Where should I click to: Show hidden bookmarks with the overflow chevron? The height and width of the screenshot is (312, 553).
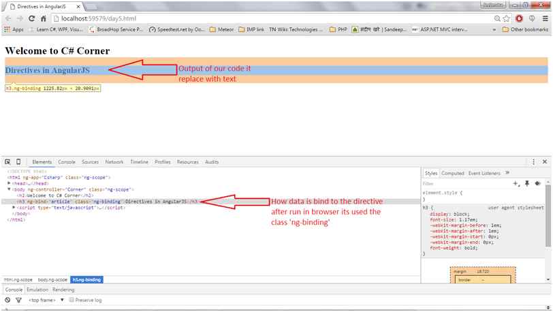pyautogui.click(x=494, y=30)
